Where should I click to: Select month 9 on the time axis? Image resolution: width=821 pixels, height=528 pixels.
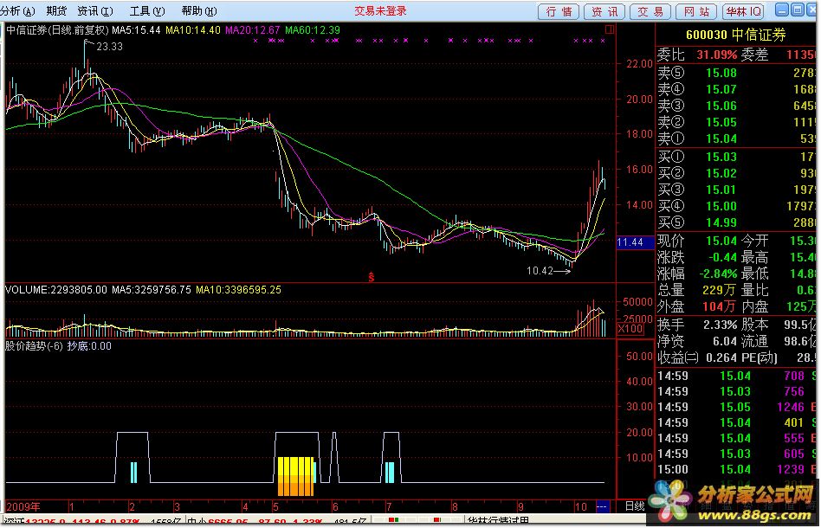click(x=520, y=506)
